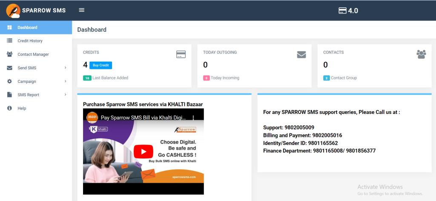Open Pay Sparrow SMS Bill video title link

(x=143, y=117)
